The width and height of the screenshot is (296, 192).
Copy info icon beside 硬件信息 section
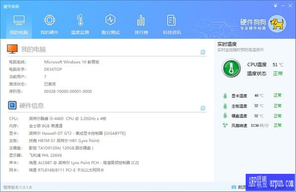click(x=203, y=108)
